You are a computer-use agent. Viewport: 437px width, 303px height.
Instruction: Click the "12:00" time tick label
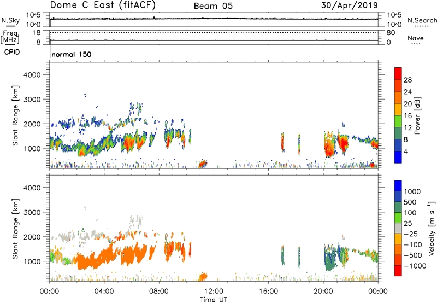coord(214,292)
